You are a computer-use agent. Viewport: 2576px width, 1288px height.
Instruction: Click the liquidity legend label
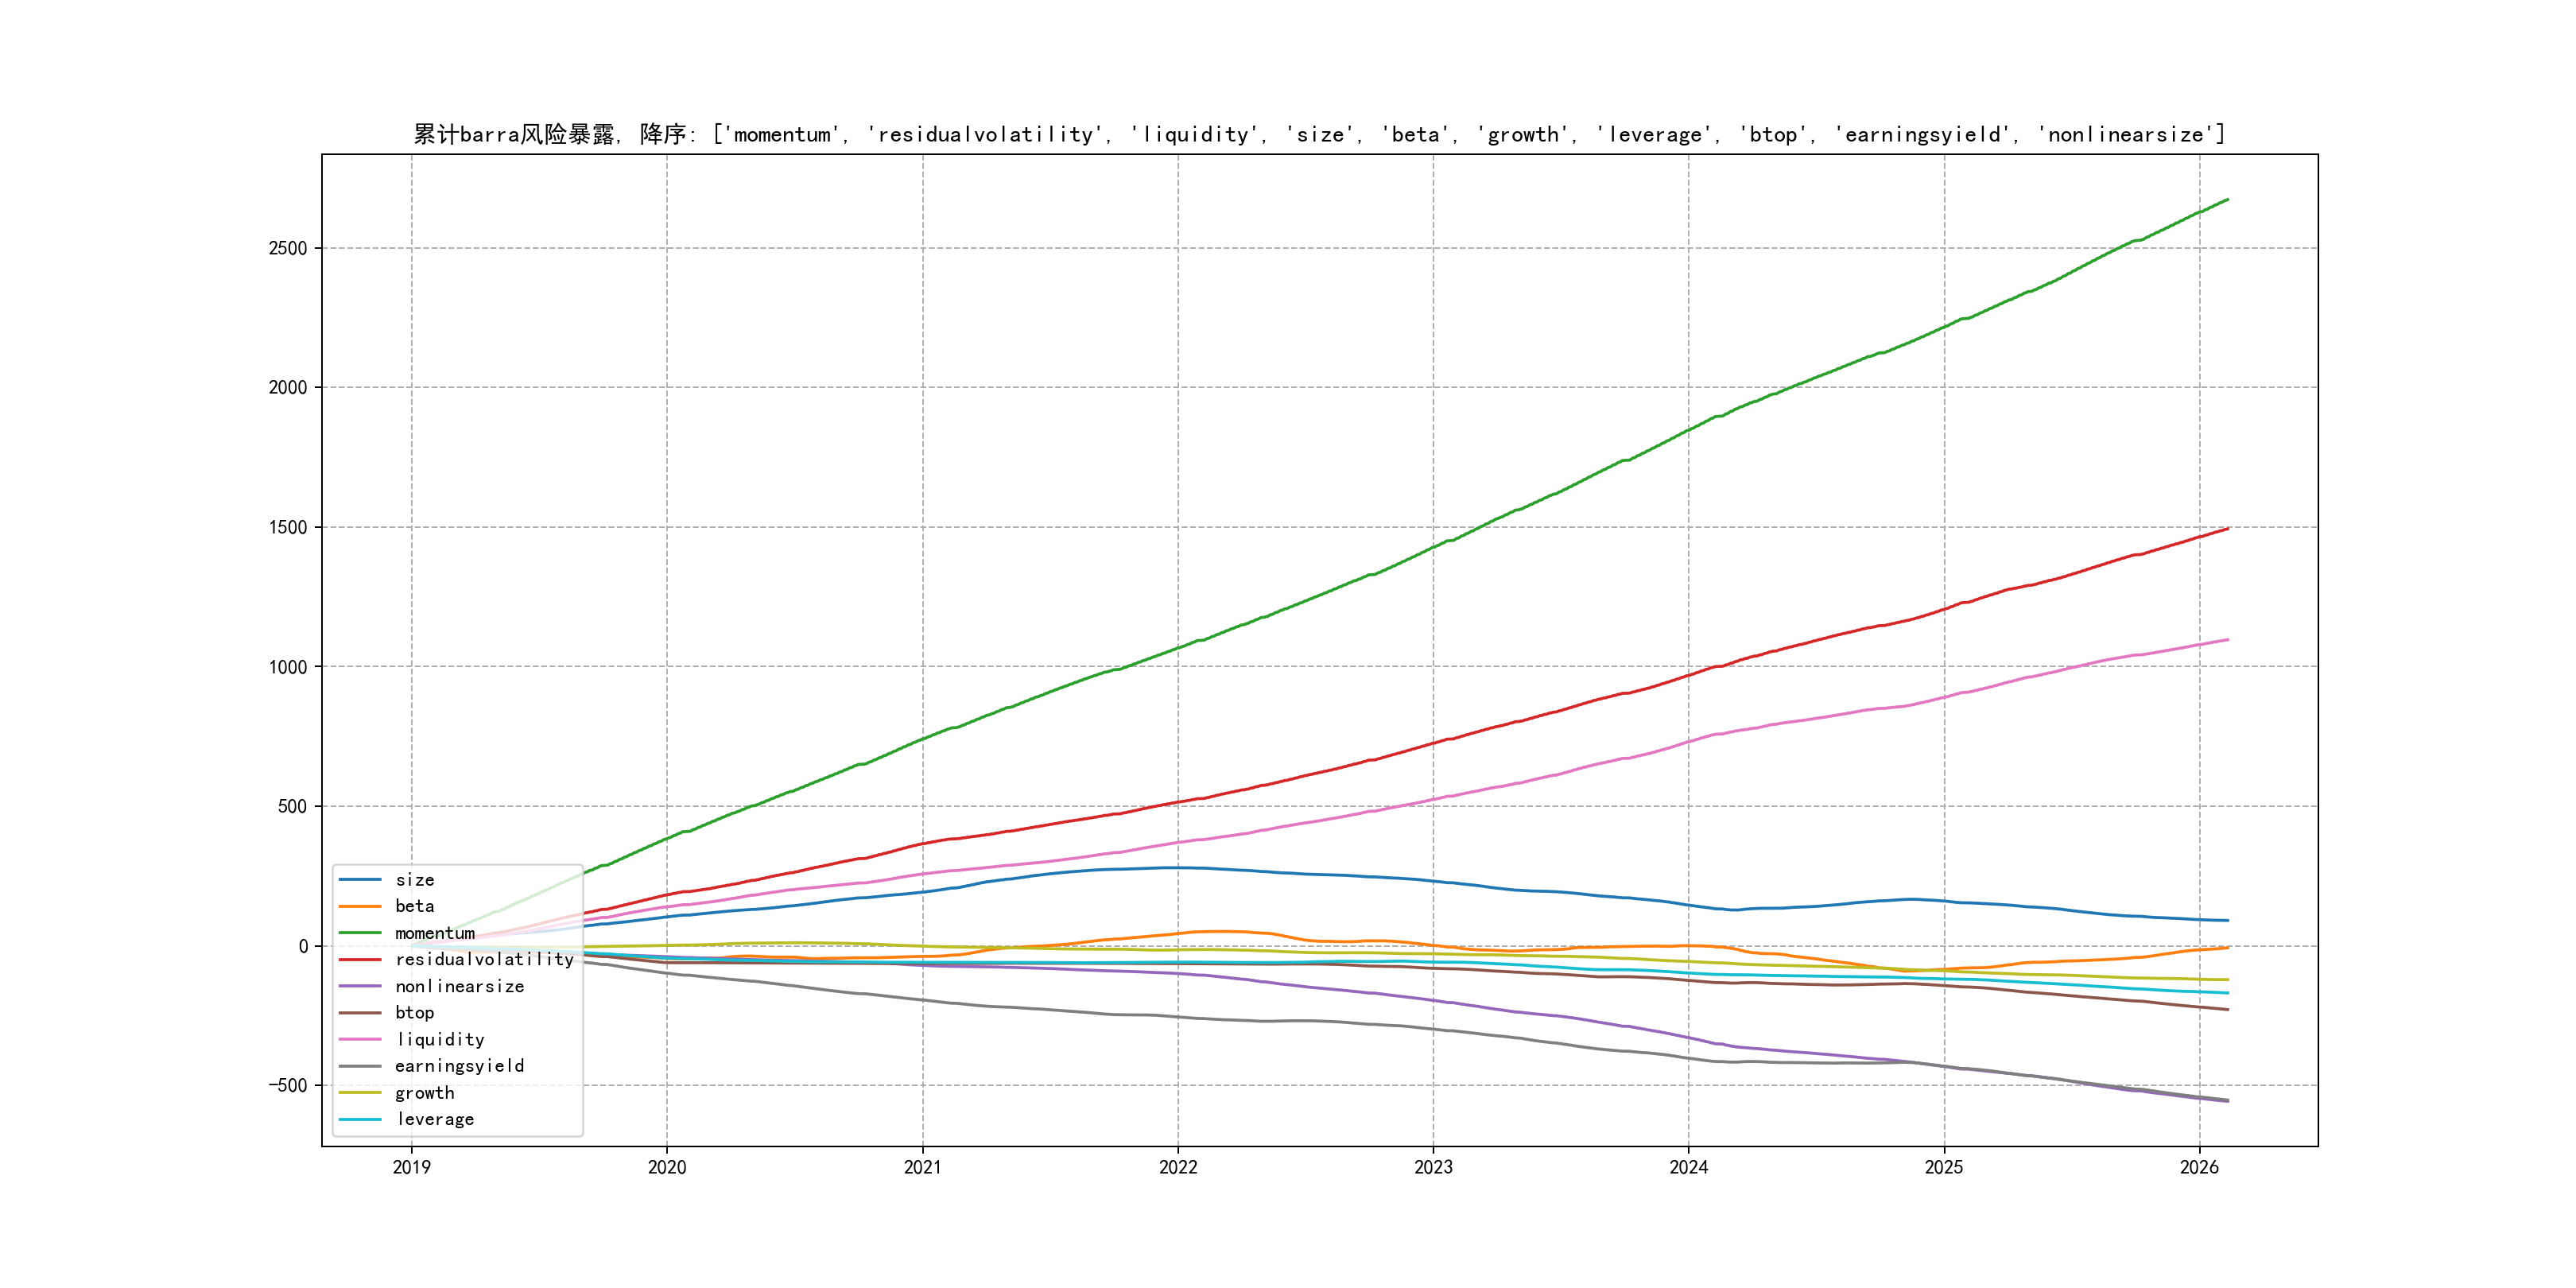440,1039
